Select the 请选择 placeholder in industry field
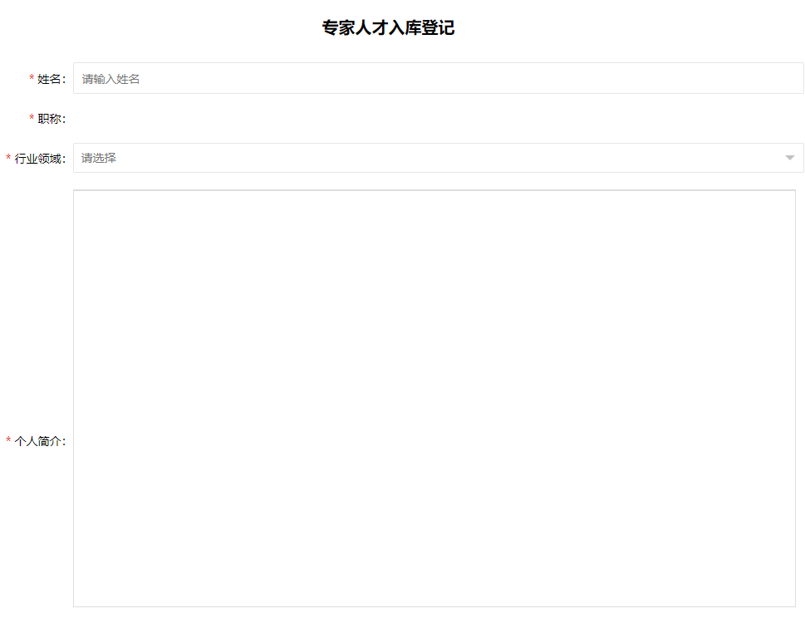Viewport: 805px width, 628px height. 99,158
